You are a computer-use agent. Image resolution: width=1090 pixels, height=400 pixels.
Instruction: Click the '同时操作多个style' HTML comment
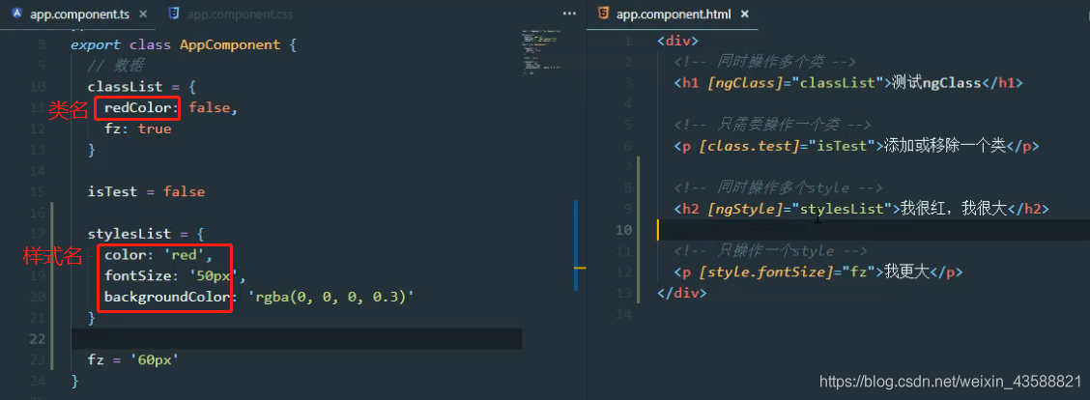pyautogui.click(x=779, y=187)
